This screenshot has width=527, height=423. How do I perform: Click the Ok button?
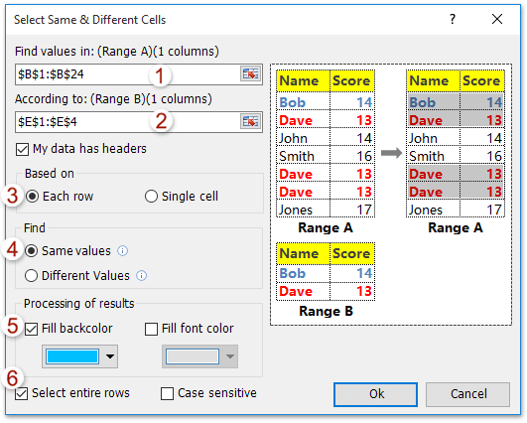coord(375,394)
